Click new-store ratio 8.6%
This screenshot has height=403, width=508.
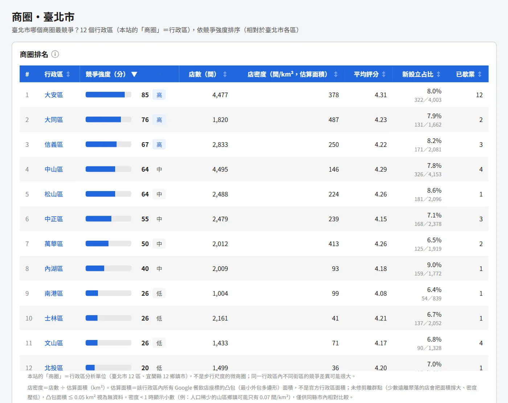tap(434, 190)
